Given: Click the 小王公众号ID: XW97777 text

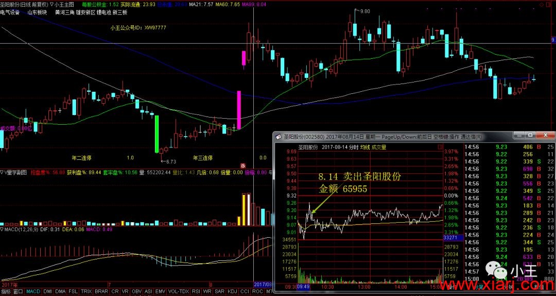Looking at the screenshot, I should (138, 27).
